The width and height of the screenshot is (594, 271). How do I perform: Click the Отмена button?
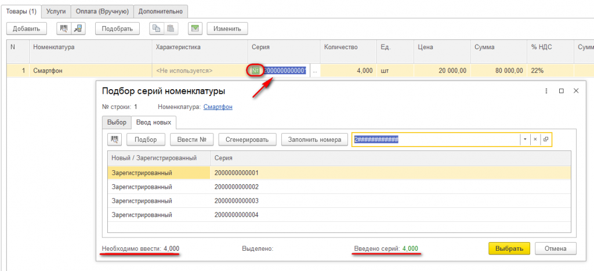[x=555, y=248]
